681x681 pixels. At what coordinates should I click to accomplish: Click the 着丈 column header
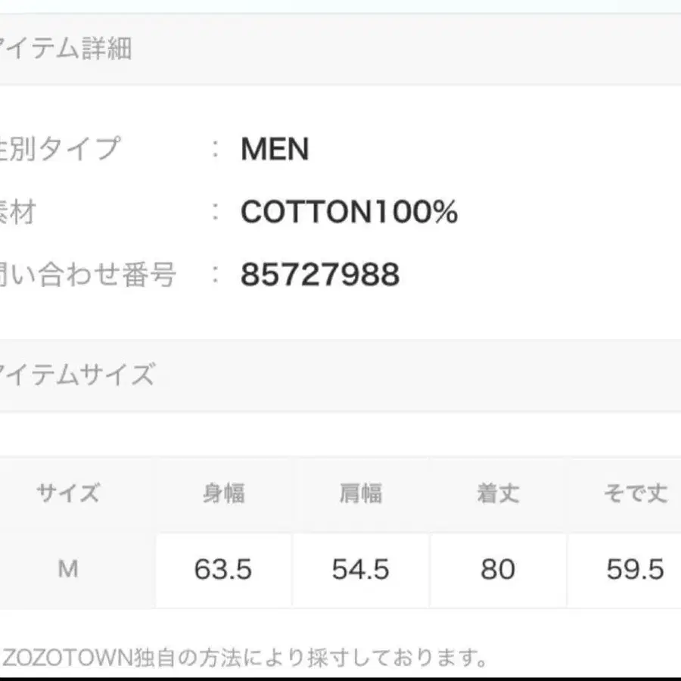tap(498, 494)
